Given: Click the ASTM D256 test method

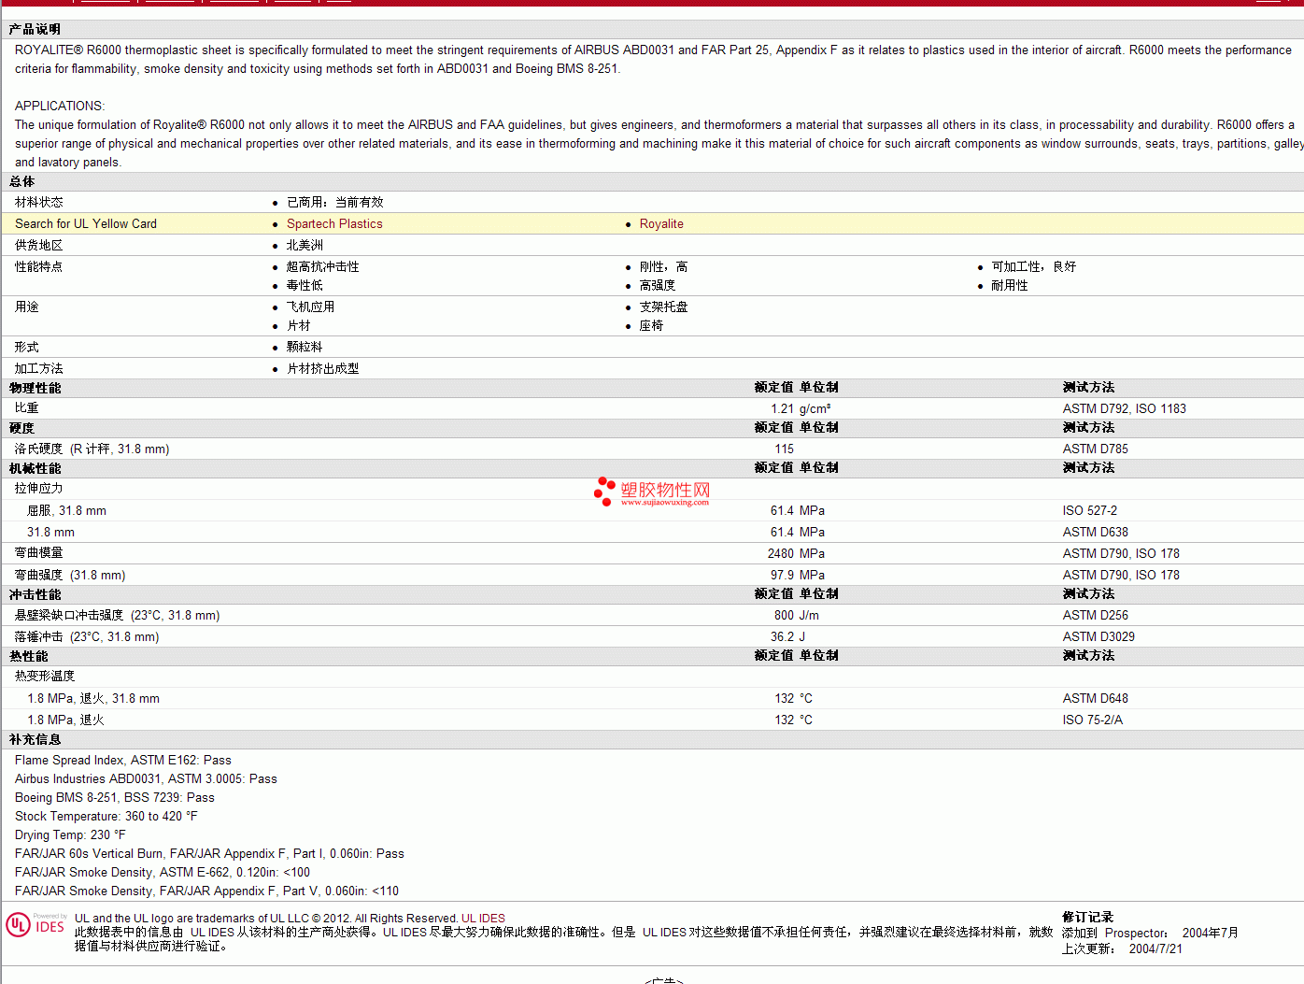Looking at the screenshot, I should point(1096,616).
